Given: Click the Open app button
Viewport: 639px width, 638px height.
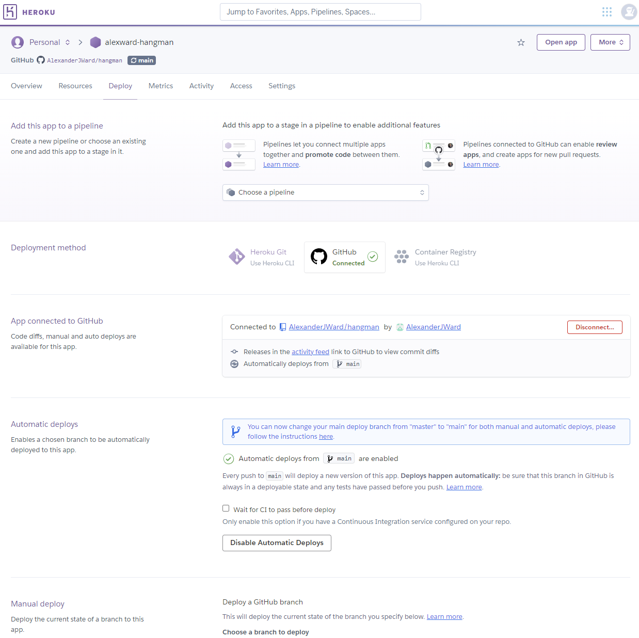Looking at the screenshot, I should (561, 42).
